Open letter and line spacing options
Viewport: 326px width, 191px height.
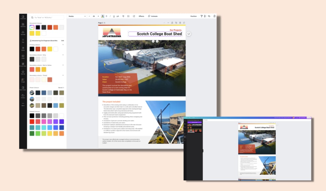pyautogui.click(x=134, y=16)
